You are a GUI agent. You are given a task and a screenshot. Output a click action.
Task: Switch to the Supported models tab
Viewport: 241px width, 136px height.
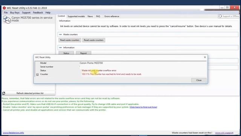76,16
